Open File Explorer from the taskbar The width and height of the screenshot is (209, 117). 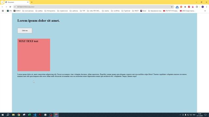13,115
